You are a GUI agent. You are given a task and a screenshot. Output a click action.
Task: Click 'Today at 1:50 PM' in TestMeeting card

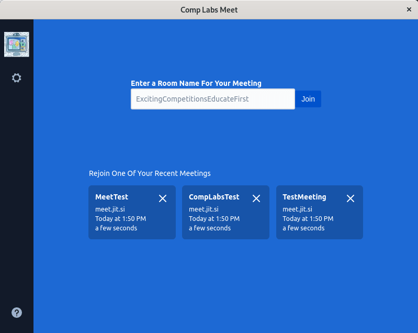click(308, 218)
